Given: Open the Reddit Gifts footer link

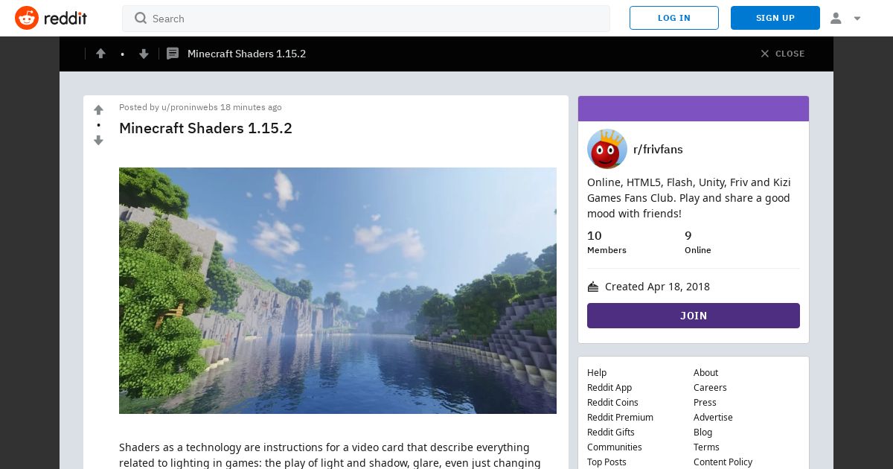Looking at the screenshot, I should [x=611, y=432].
